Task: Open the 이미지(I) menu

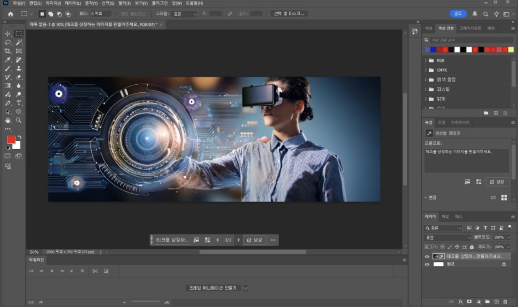Action: point(52,3)
